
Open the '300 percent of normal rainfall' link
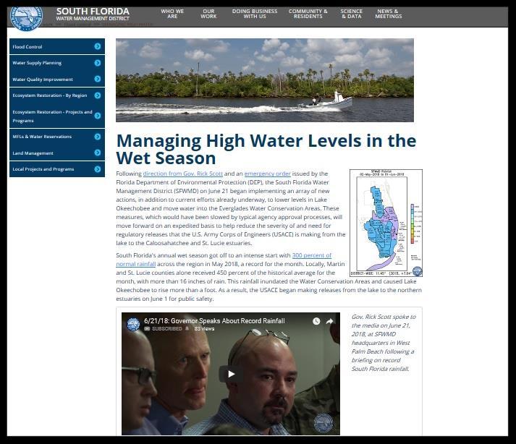(x=311, y=256)
